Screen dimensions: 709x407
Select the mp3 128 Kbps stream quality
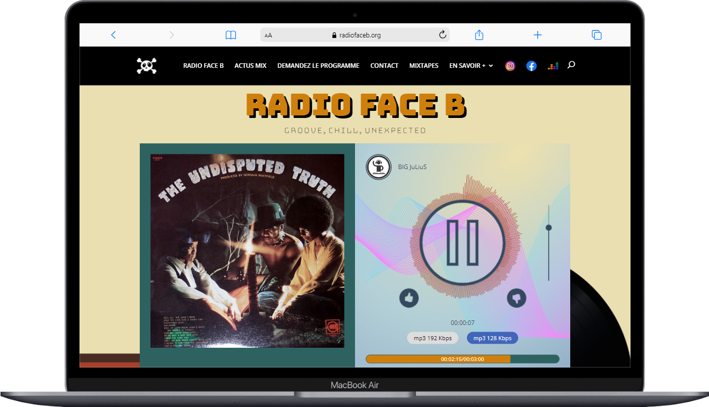click(492, 338)
